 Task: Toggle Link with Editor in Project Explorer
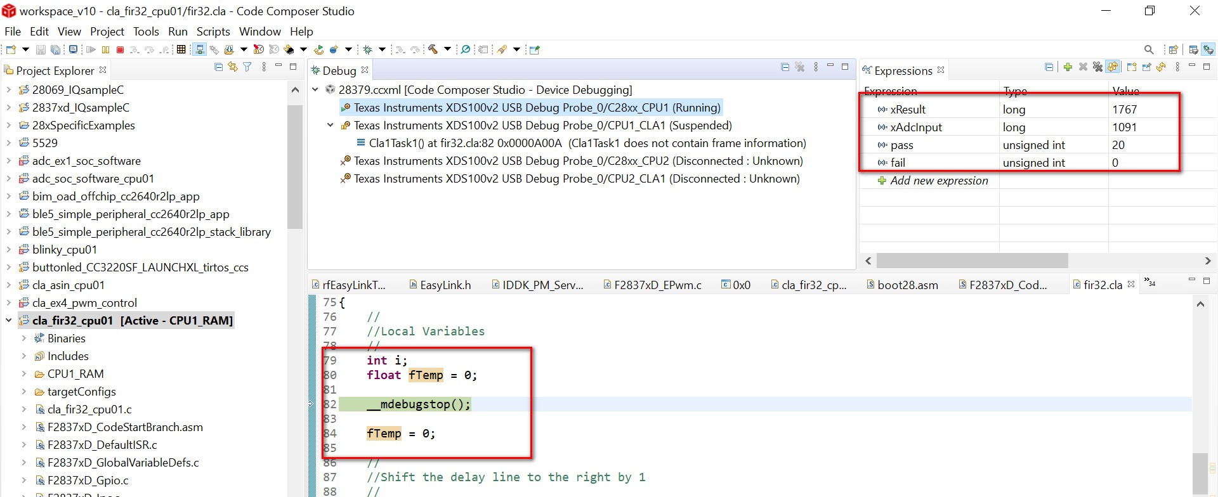coord(233,67)
